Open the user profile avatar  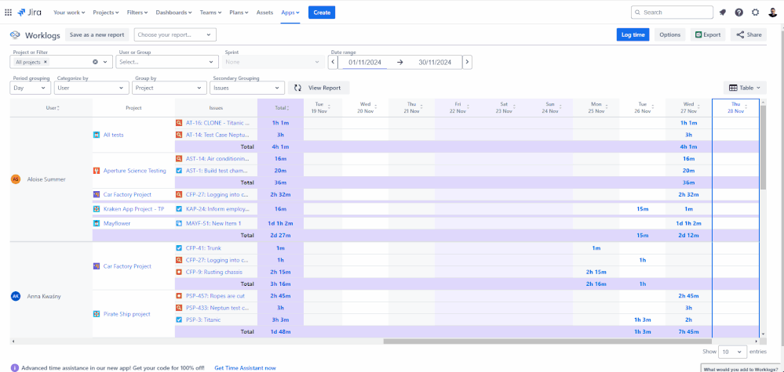pos(772,13)
